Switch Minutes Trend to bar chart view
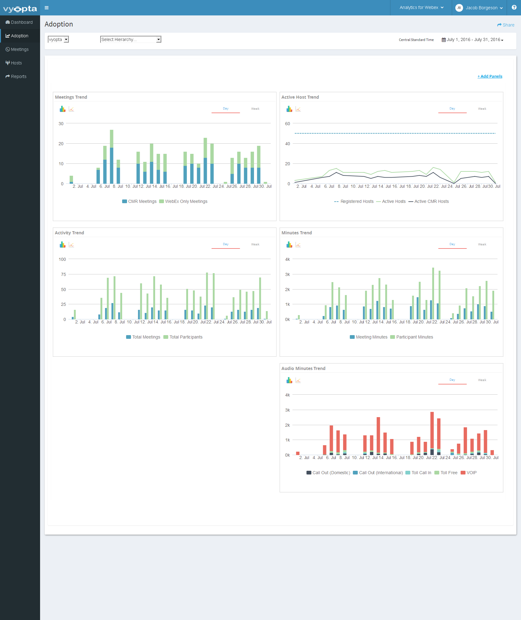521x620 pixels. click(x=289, y=244)
